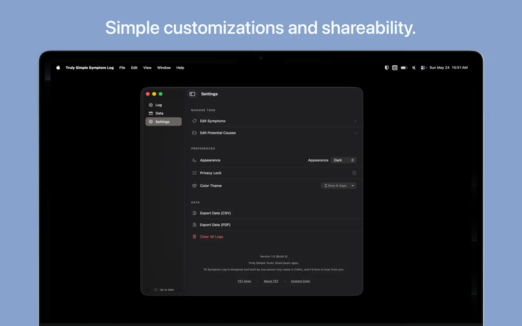Click the Edit Potential Causes label
The image size is (522, 326).
pyautogui.click(x=218, y=133)
